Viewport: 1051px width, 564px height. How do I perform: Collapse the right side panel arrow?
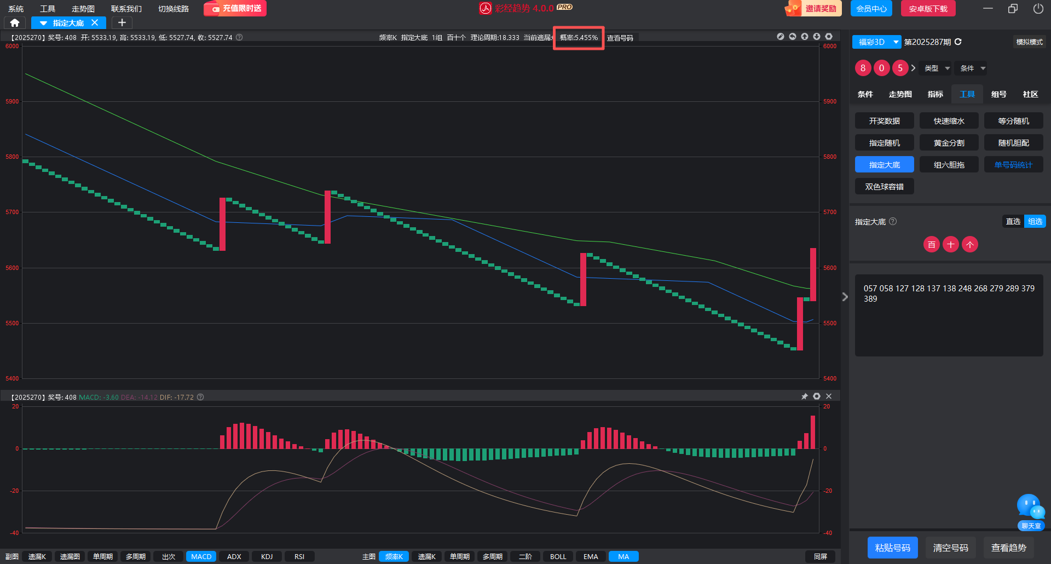845,297
